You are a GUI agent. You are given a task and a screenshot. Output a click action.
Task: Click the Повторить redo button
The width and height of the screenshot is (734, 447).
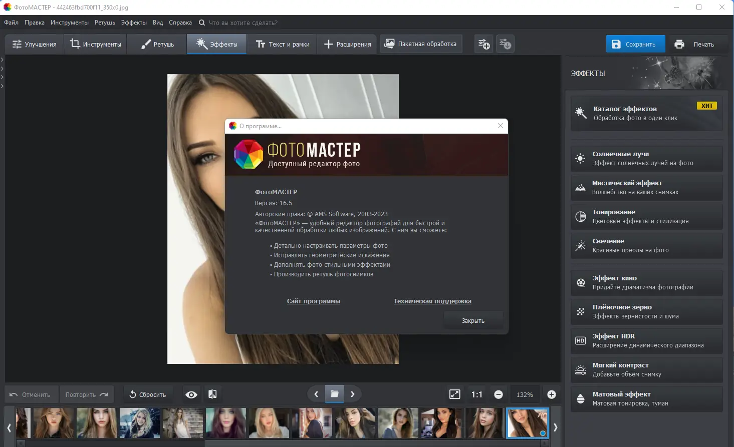coord(87,394)
